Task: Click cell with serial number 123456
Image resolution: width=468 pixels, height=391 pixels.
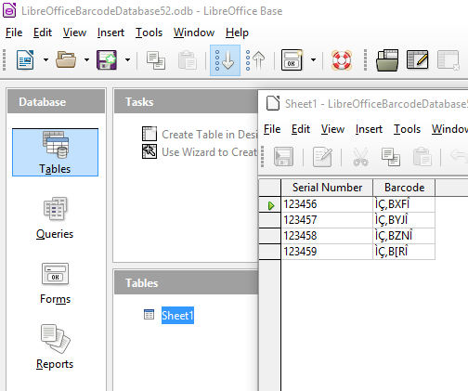Action: (327, 204)
